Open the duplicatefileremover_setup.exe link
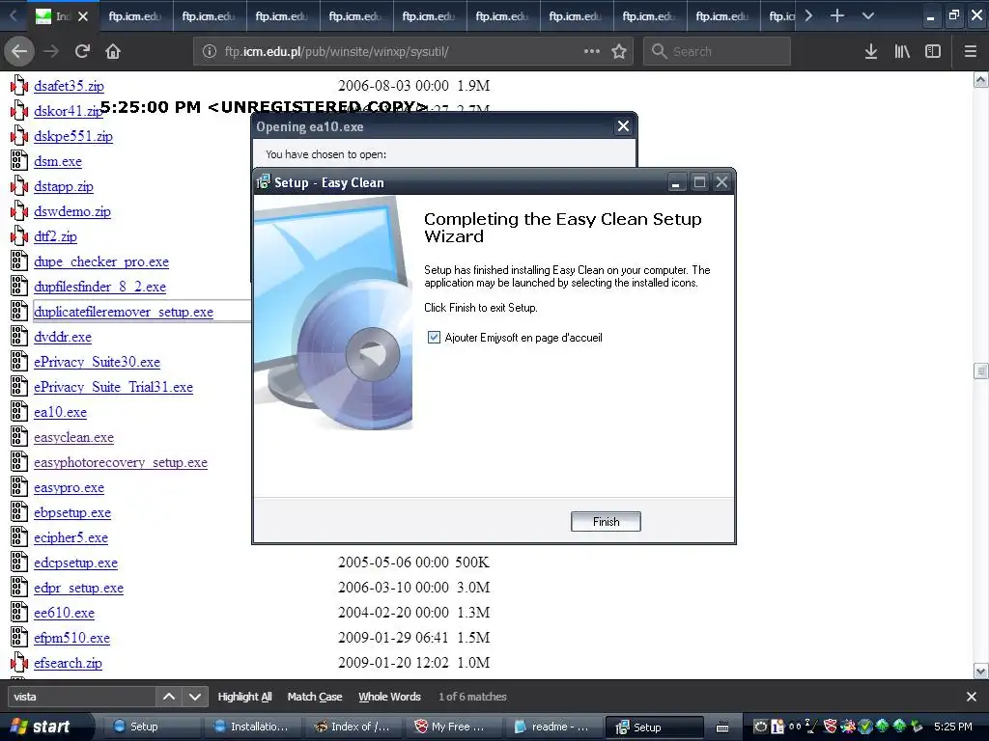Image resolution: width=989 pixels, height=741 pixels. 124,312
